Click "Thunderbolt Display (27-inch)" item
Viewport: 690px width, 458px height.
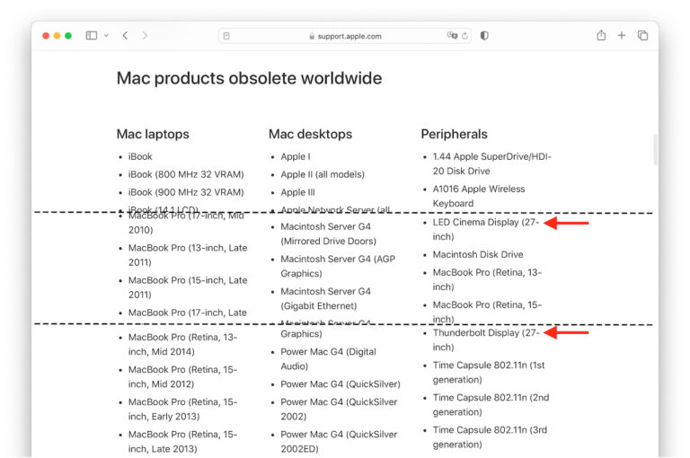486,340
